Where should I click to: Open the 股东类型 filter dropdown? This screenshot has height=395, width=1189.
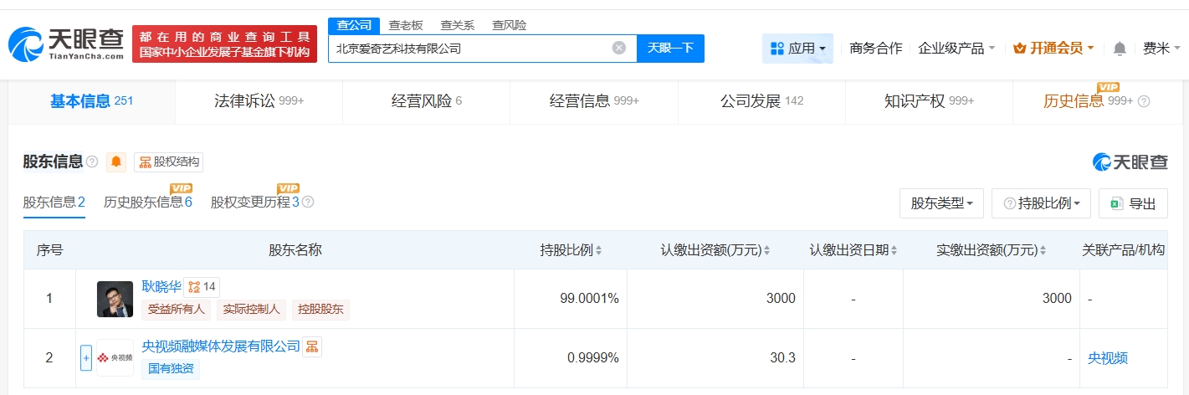941,203
